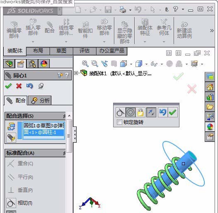Click Previous View icon

(104, 64)
